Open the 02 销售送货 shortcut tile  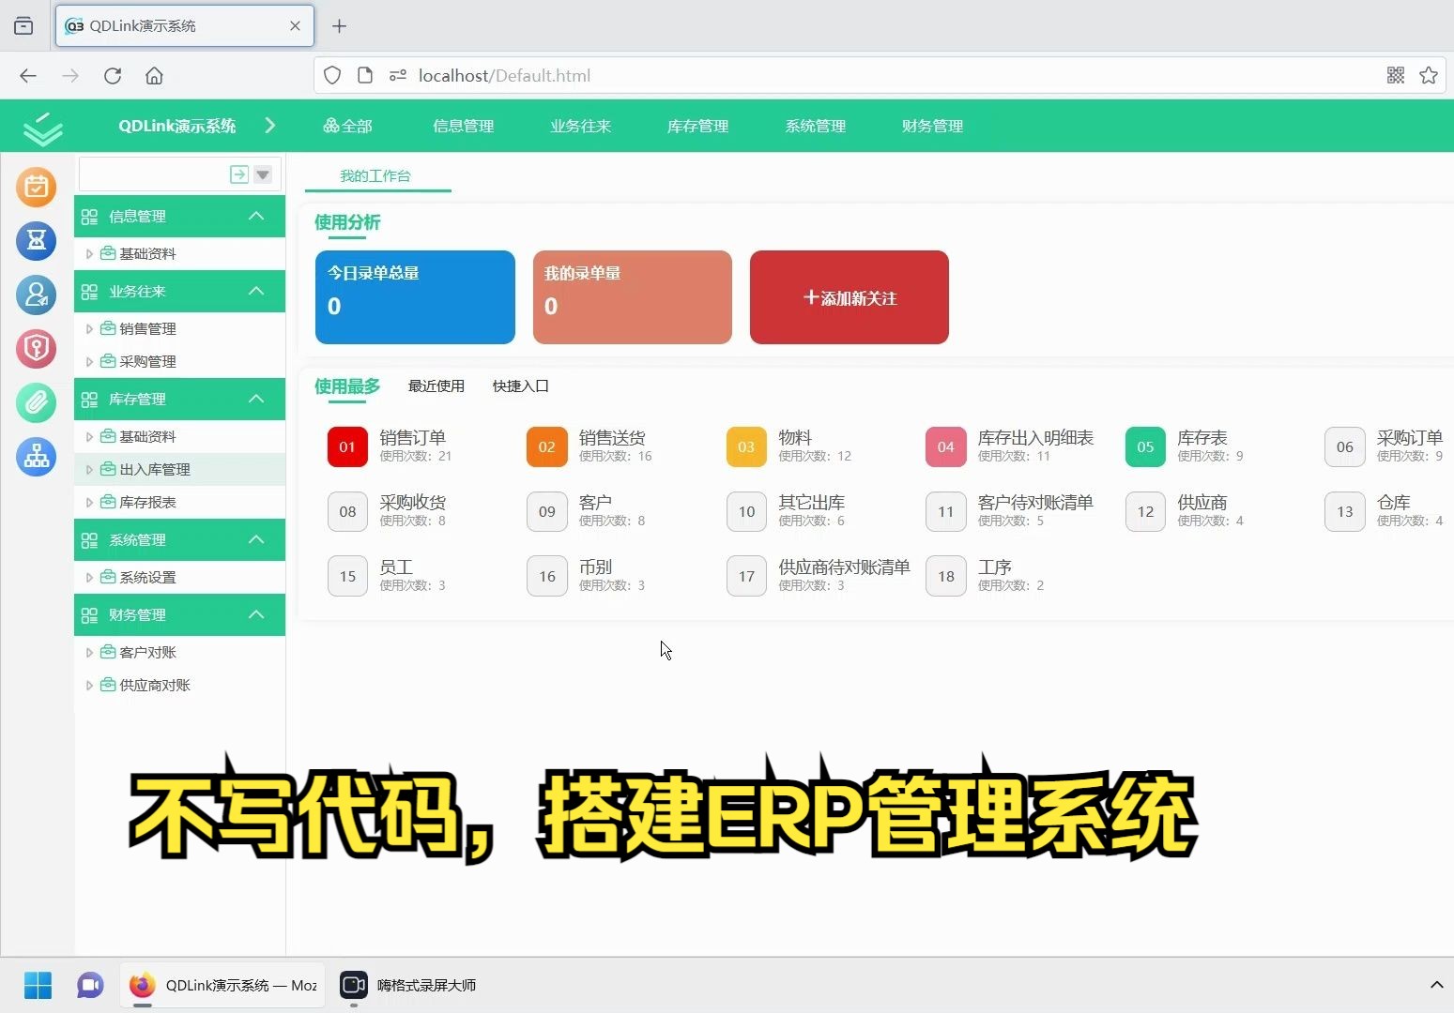[589, 446]
